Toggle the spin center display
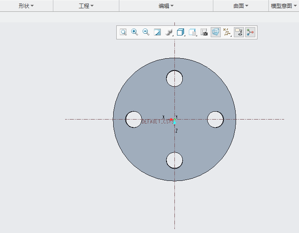 tap(250, 32)
